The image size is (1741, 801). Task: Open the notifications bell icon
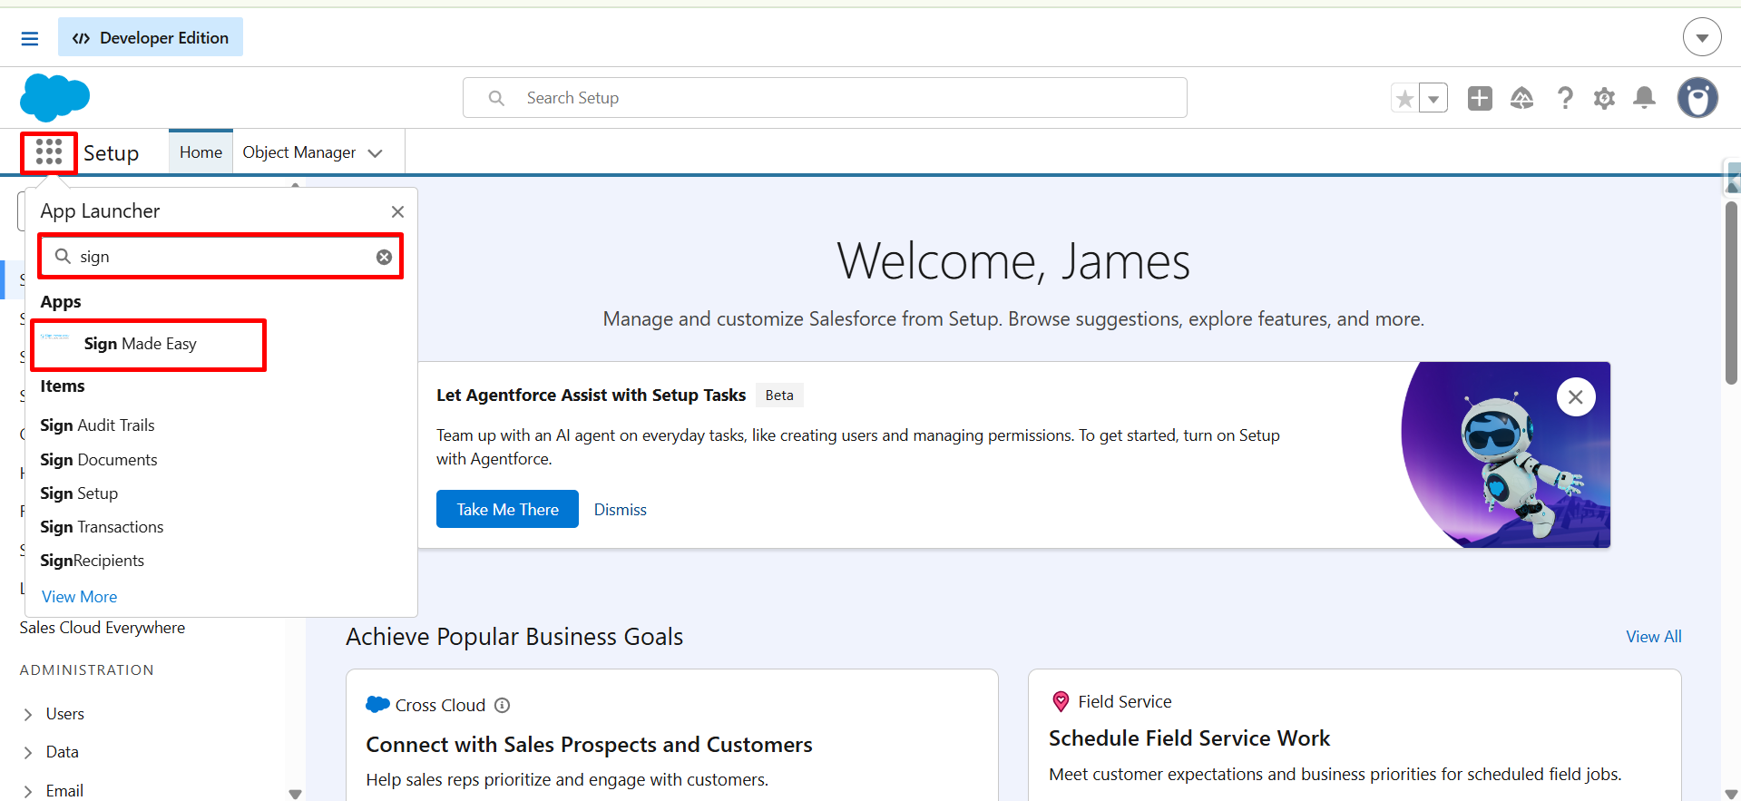(x=1644, y=98)
